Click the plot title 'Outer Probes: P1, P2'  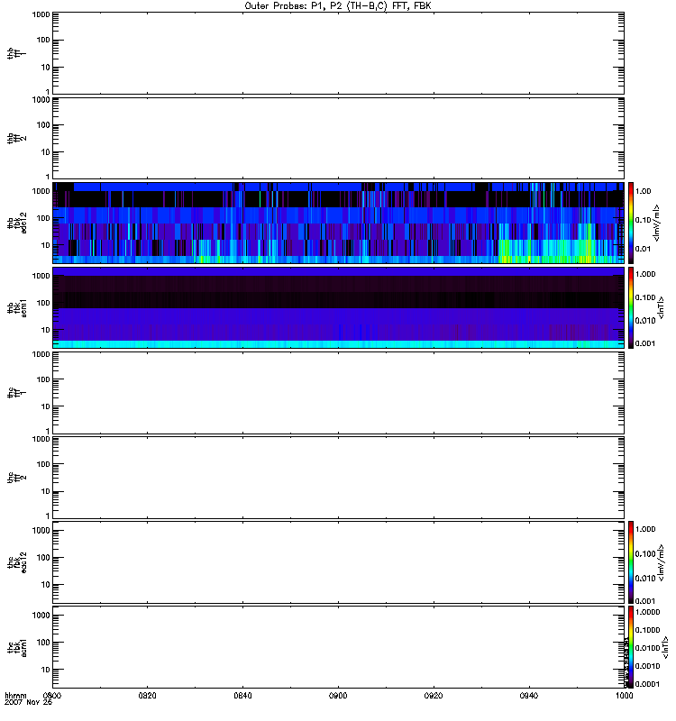(337, 5)
